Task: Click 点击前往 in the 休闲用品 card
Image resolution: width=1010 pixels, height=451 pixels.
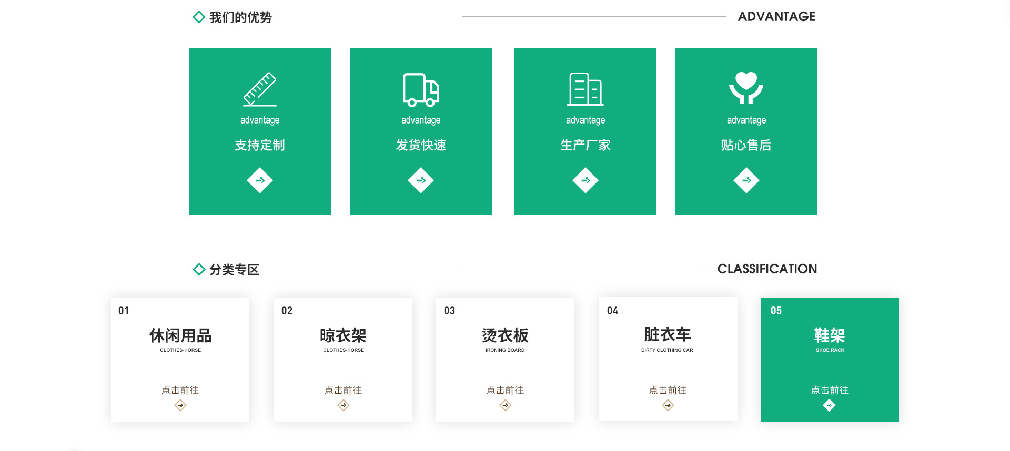Action: coord(180,390)
